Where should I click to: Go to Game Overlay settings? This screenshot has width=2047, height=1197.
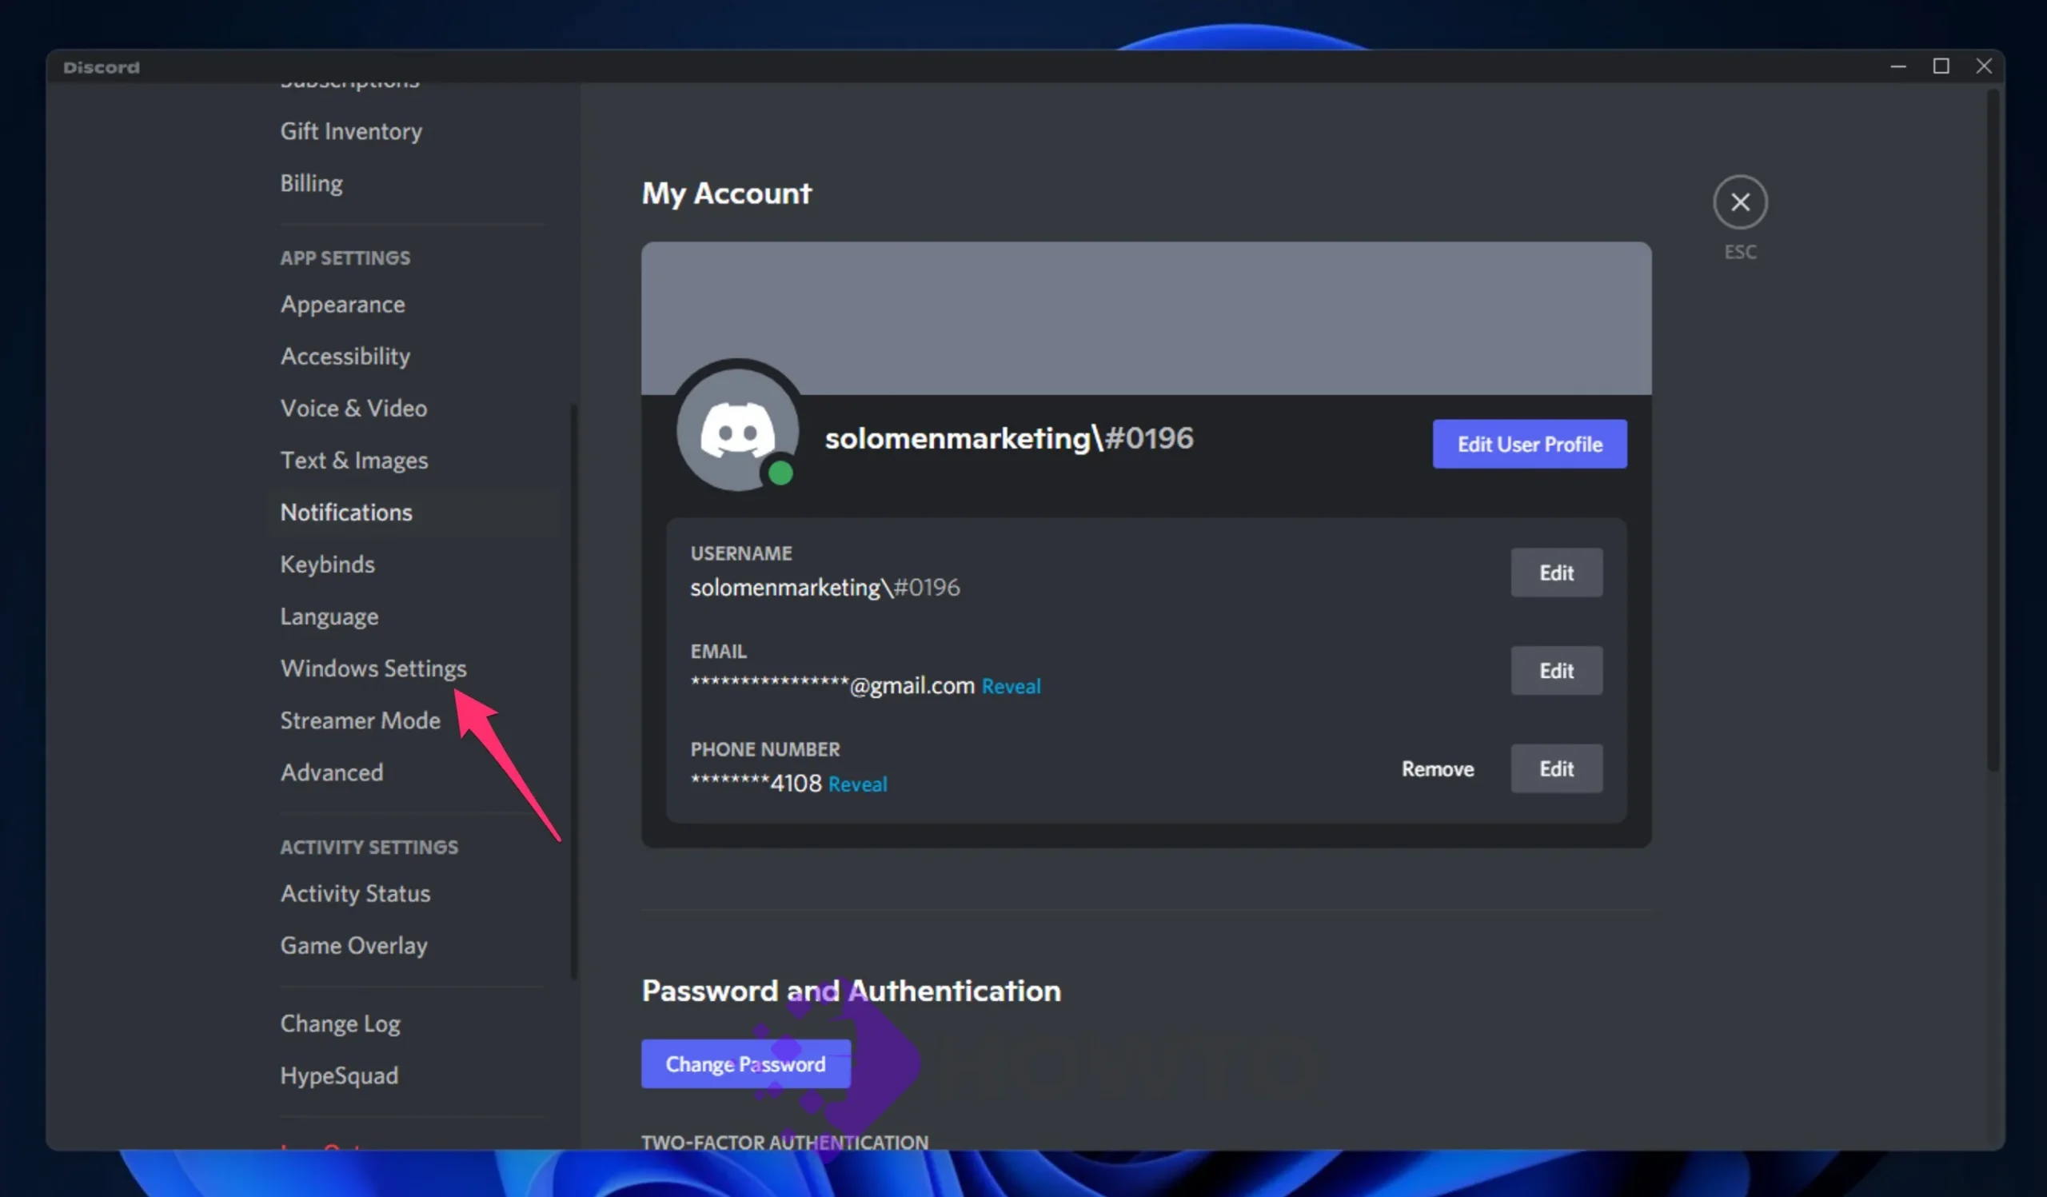353,945
